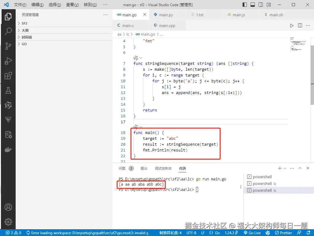Switch to the main.py tab
The height and width of the screenshot is (236, 314).
[167, 15]
